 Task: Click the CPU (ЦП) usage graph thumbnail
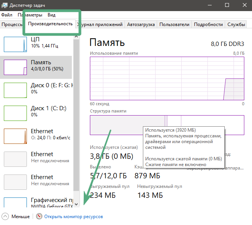(x=15, y=44)
